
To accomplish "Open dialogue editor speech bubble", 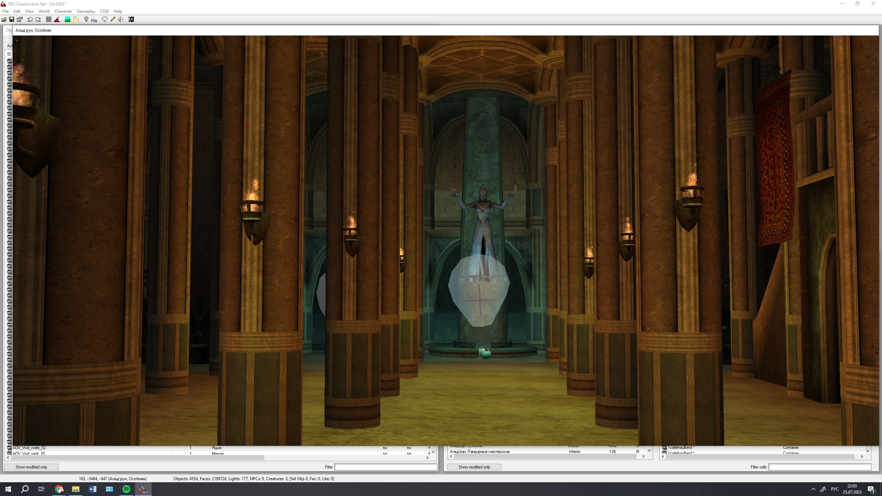I will (x=104, y=19).
